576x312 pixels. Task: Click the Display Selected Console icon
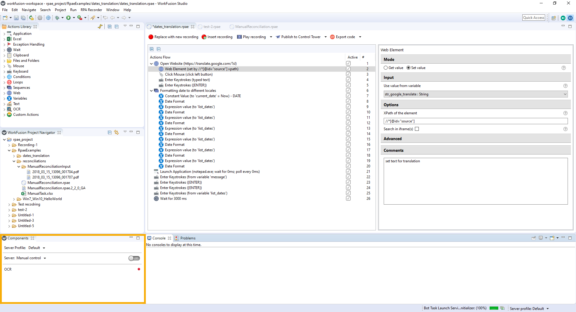tap(541, 238)
